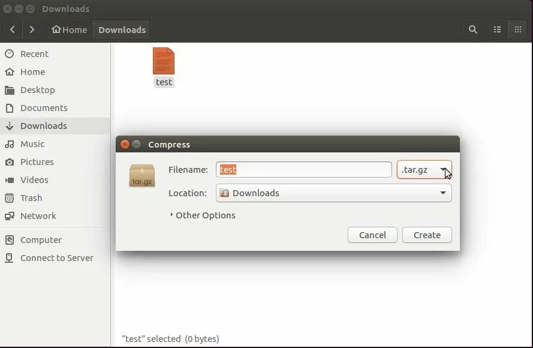Screen dimensions: 533x348
Task: Open the Videos folder in sidebar
Action: tap(34, 180)
